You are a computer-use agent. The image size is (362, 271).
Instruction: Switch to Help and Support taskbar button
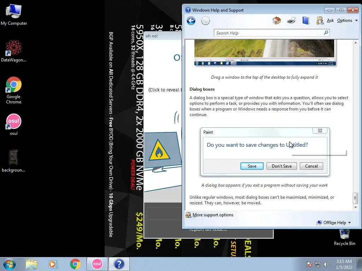point(119,264)
